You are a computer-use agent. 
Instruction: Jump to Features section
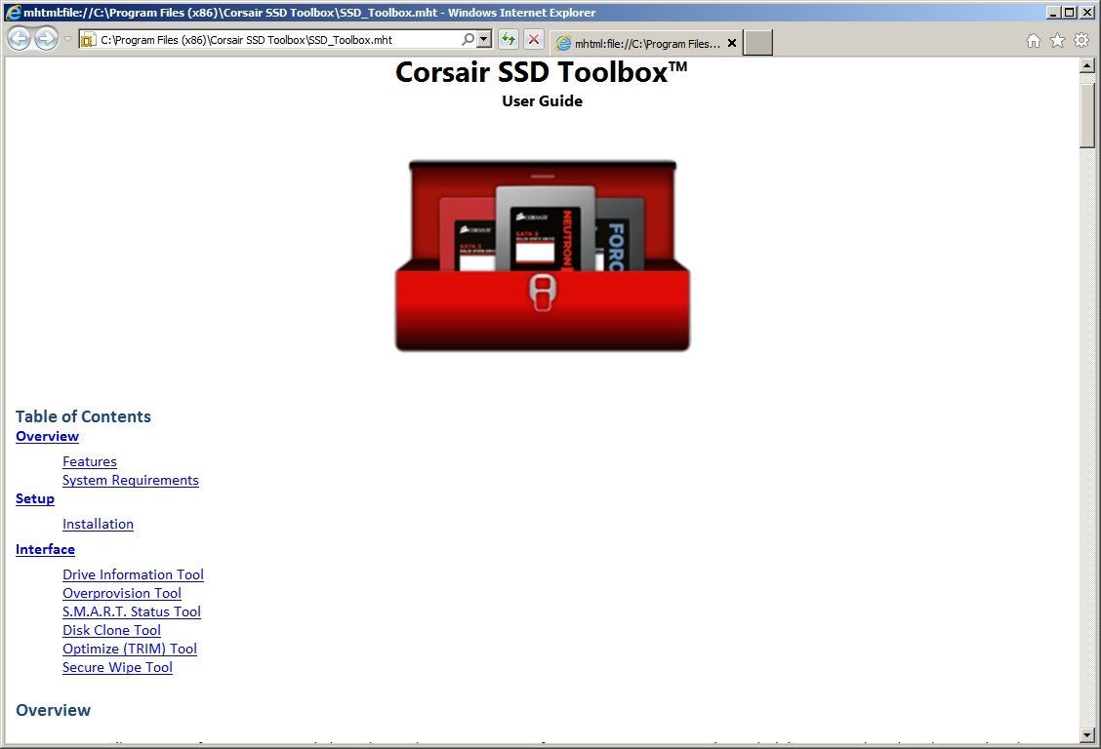point(89,461)
